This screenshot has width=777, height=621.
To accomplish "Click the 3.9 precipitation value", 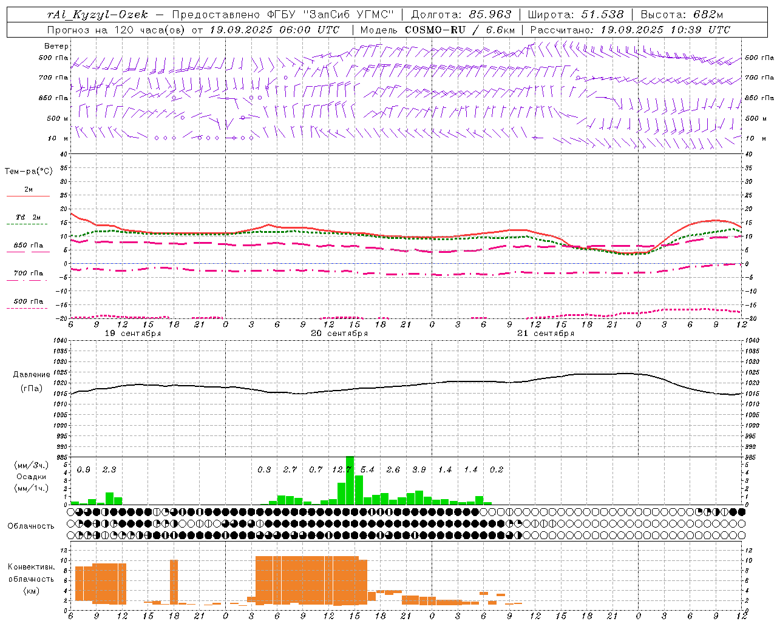I will (x=419, y=470).
